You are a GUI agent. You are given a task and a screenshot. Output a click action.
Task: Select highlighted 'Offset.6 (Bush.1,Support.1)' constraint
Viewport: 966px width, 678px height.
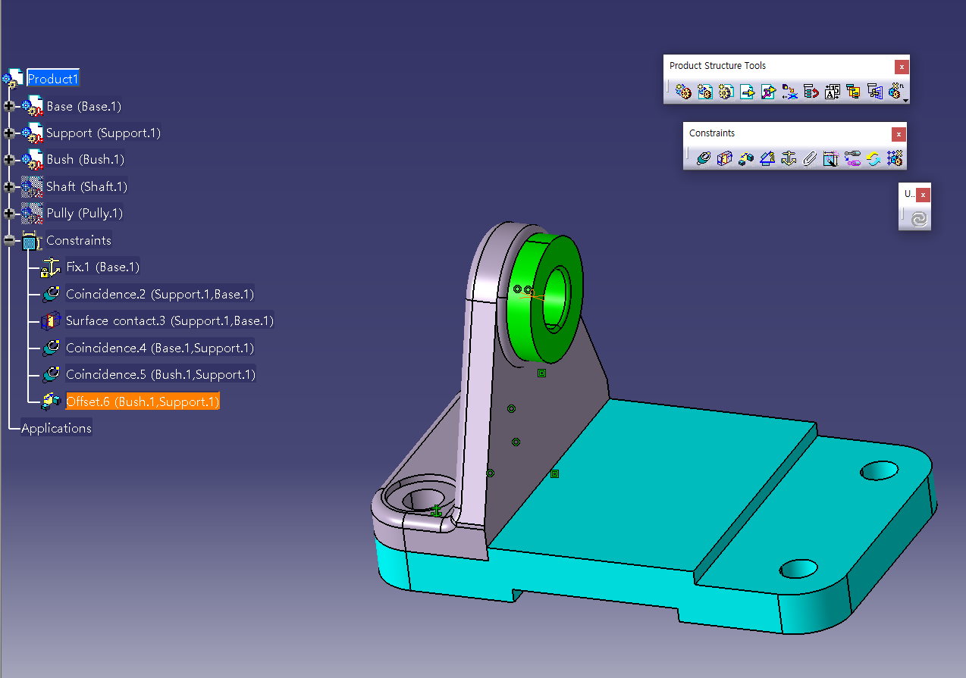(143, 401)
